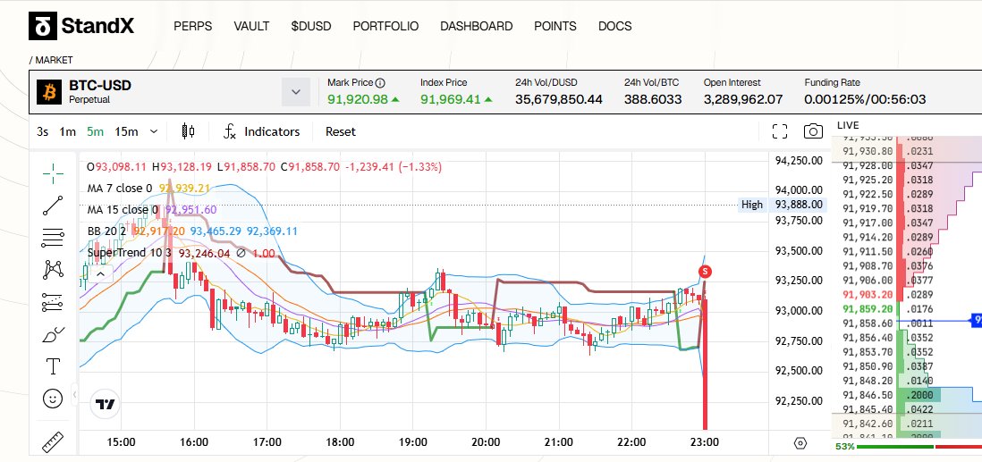Open the VAULT page
Viewport: 982px width, 462px height.
coord(252,26)
